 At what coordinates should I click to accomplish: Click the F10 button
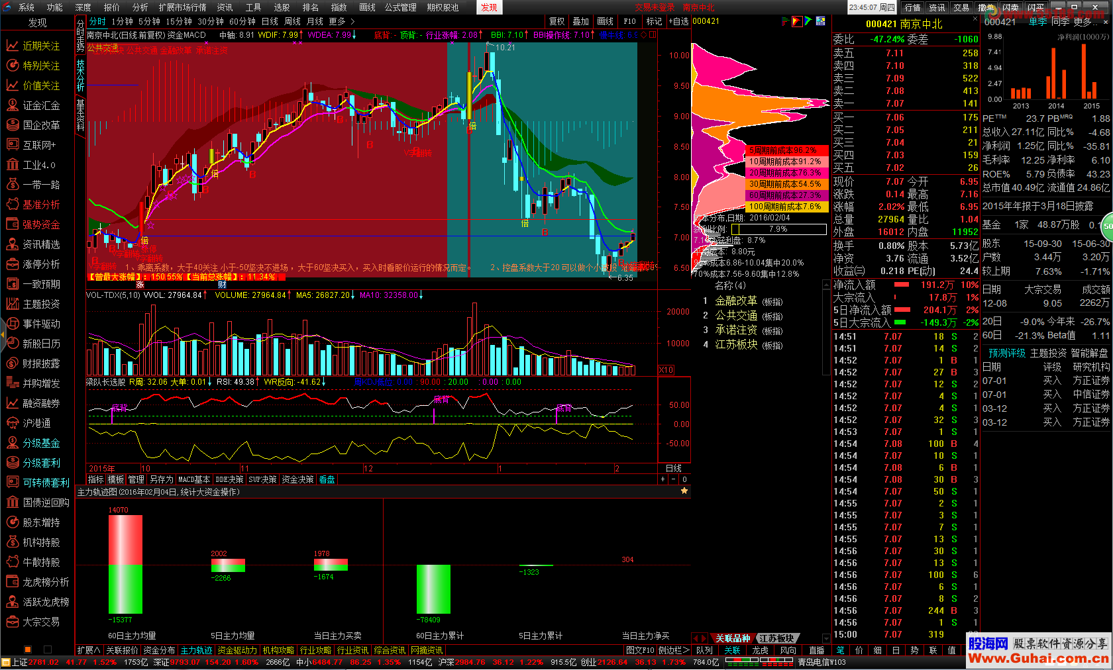pyautogui.click(x=629, y=21)
